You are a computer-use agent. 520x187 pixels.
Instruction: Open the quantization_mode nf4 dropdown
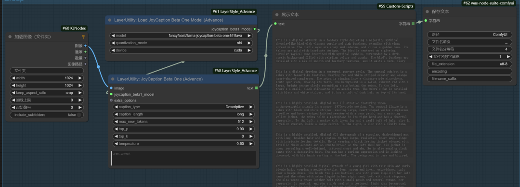tap(181, 43)
